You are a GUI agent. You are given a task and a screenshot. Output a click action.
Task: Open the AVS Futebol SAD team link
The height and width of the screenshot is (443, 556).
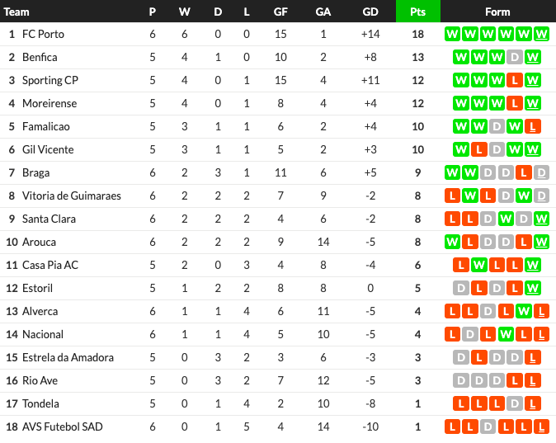(x=63, y=427)
